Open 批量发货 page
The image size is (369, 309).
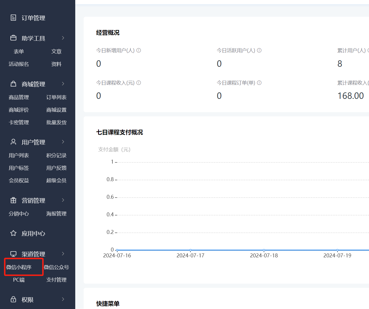[56, 123]
